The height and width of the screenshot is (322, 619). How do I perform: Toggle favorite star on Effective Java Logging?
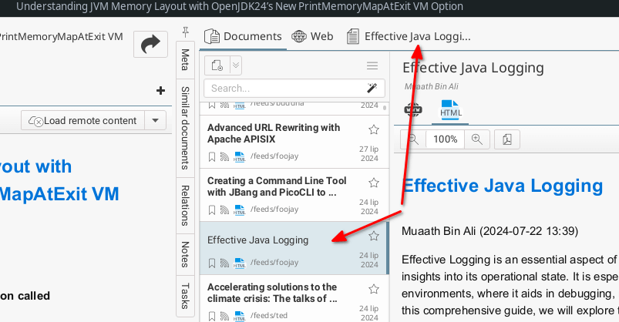pos(374,236)
